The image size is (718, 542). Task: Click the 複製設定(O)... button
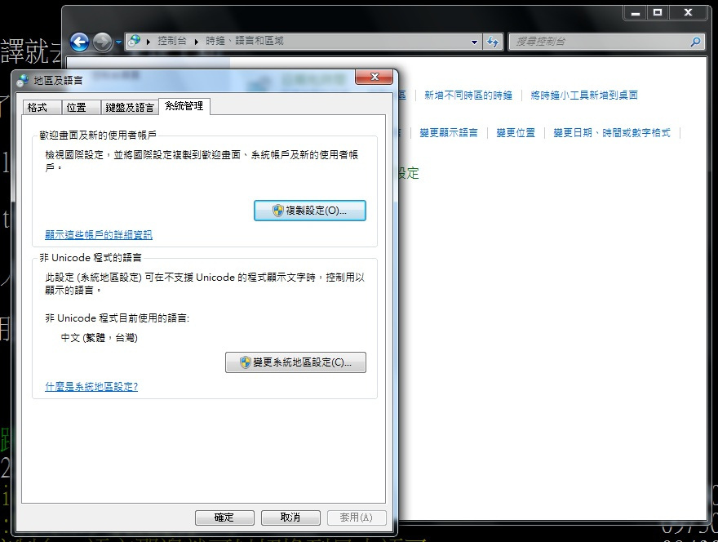[310, 211]
